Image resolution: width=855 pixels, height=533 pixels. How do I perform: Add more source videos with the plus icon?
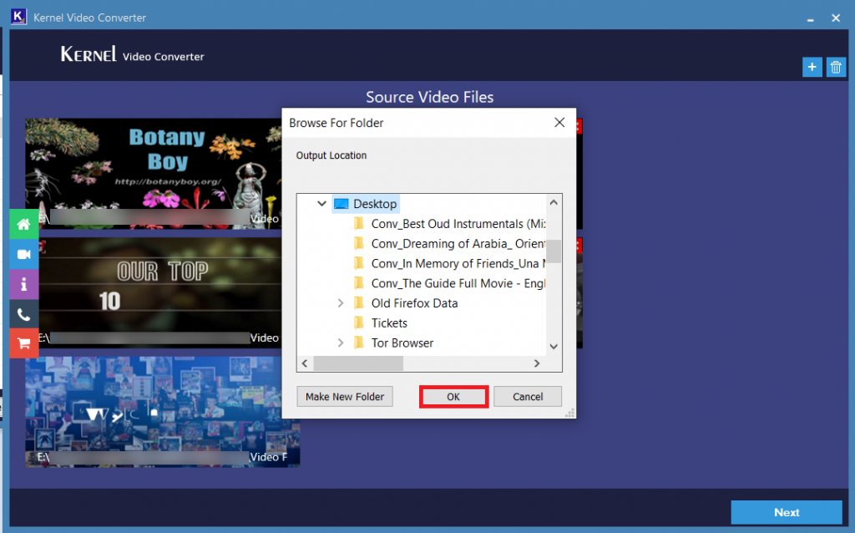coord(812,67)
